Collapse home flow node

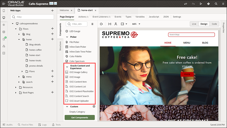coord(19,39)
